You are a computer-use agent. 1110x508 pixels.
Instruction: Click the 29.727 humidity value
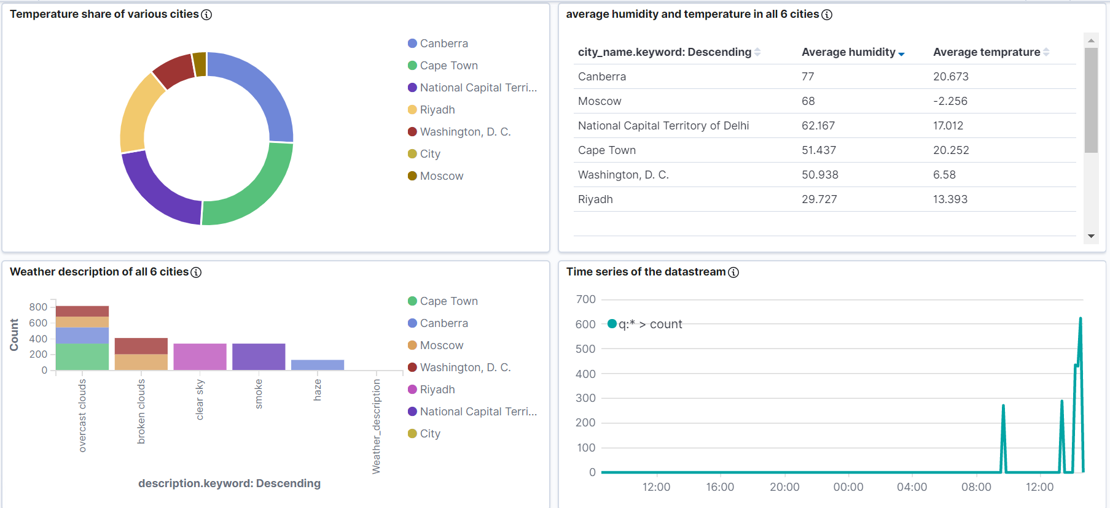(x=819, y=199)
